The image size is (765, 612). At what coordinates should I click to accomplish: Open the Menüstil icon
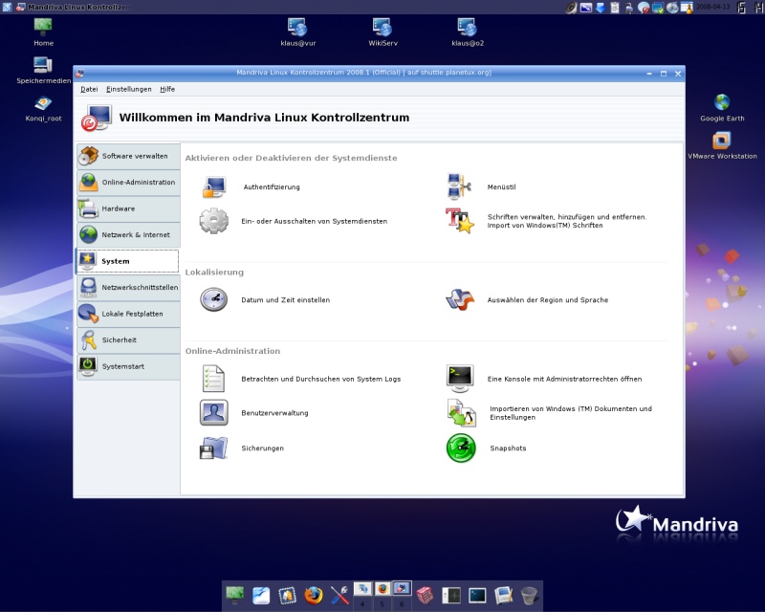tap(459, 186)
